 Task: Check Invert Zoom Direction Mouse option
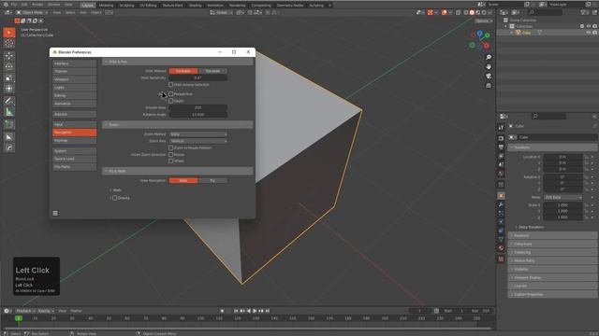(x=170, y=155)
